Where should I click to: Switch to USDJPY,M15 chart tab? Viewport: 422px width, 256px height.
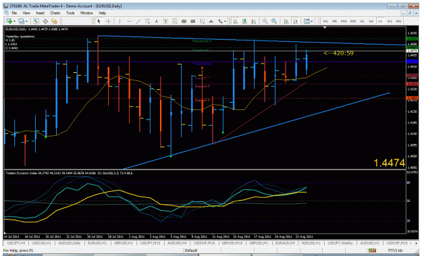(150, 243)
